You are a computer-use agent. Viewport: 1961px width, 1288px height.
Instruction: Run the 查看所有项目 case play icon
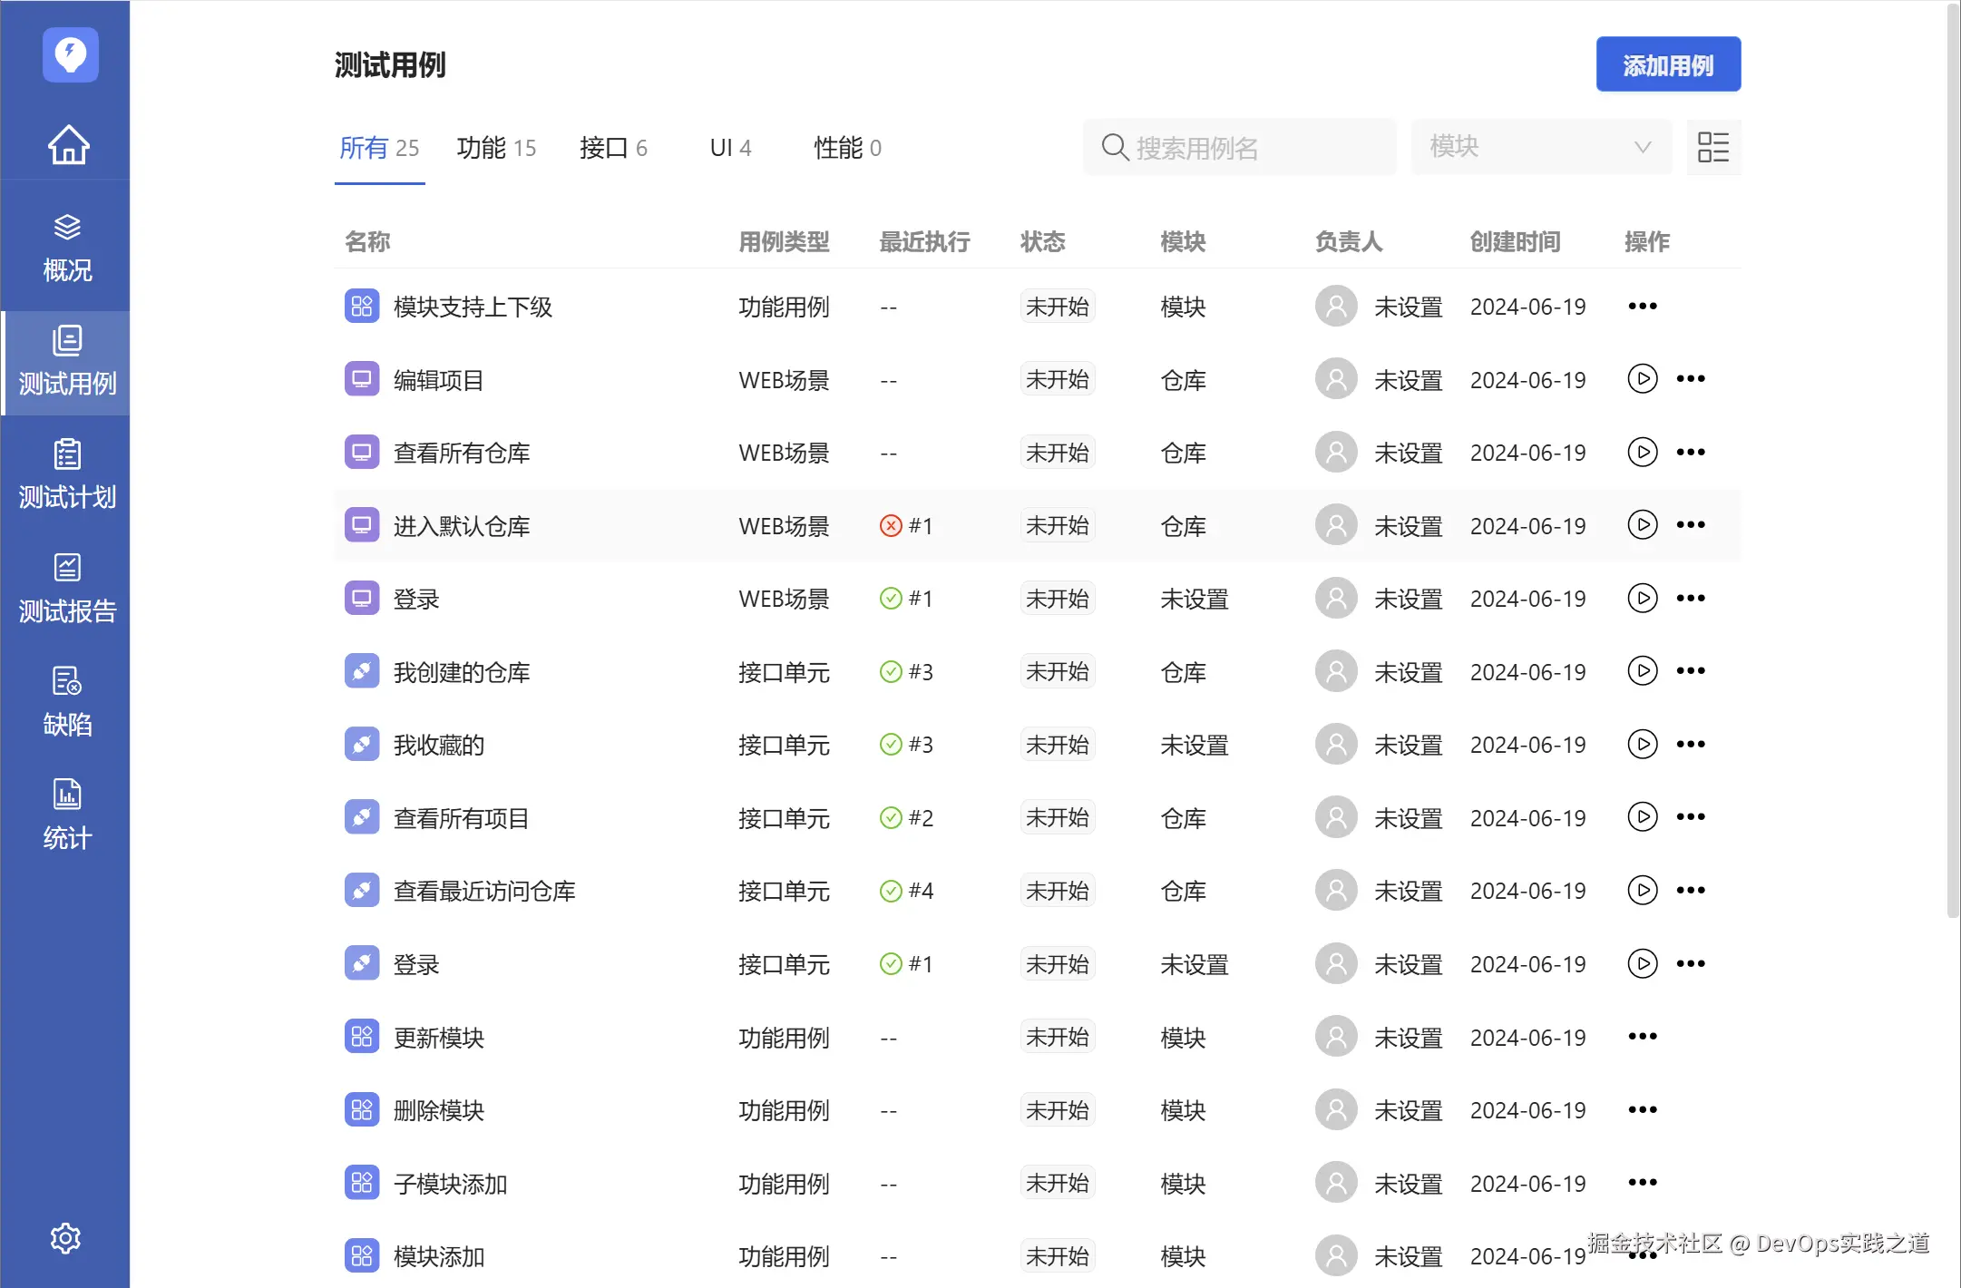click(x=1642, y=817)
